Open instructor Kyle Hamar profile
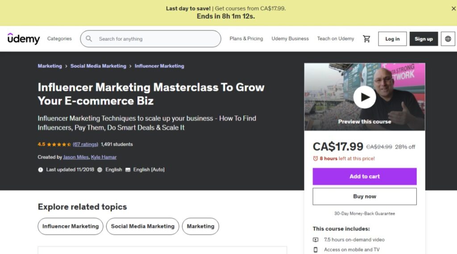The width and height of the screenshot is (457, 254). [104, 157]
